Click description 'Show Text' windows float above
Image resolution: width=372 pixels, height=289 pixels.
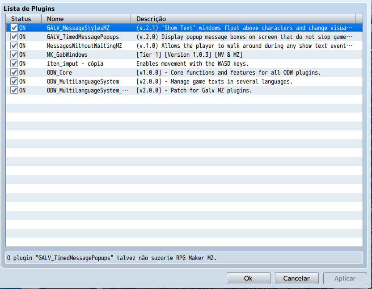coord(244,28)
